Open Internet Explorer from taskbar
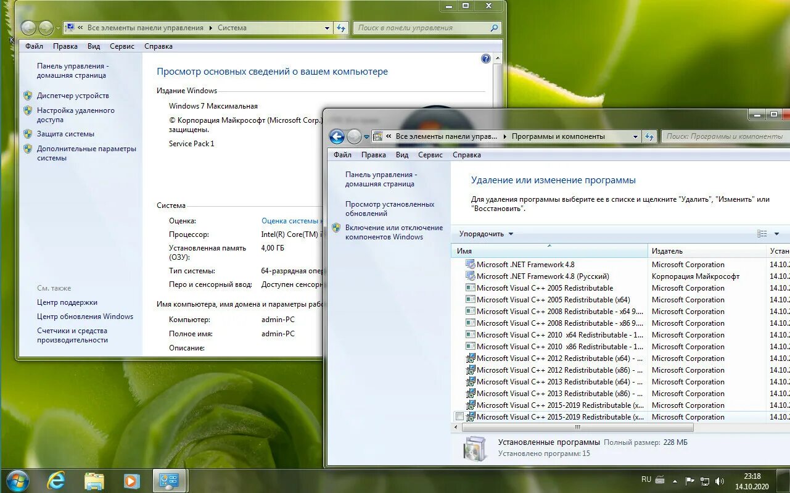 coord(56,480)
